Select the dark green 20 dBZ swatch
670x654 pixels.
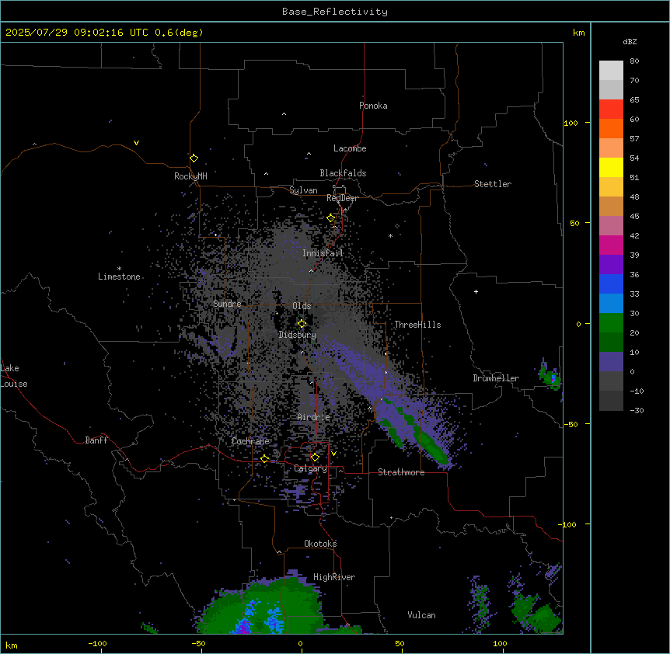611,342
